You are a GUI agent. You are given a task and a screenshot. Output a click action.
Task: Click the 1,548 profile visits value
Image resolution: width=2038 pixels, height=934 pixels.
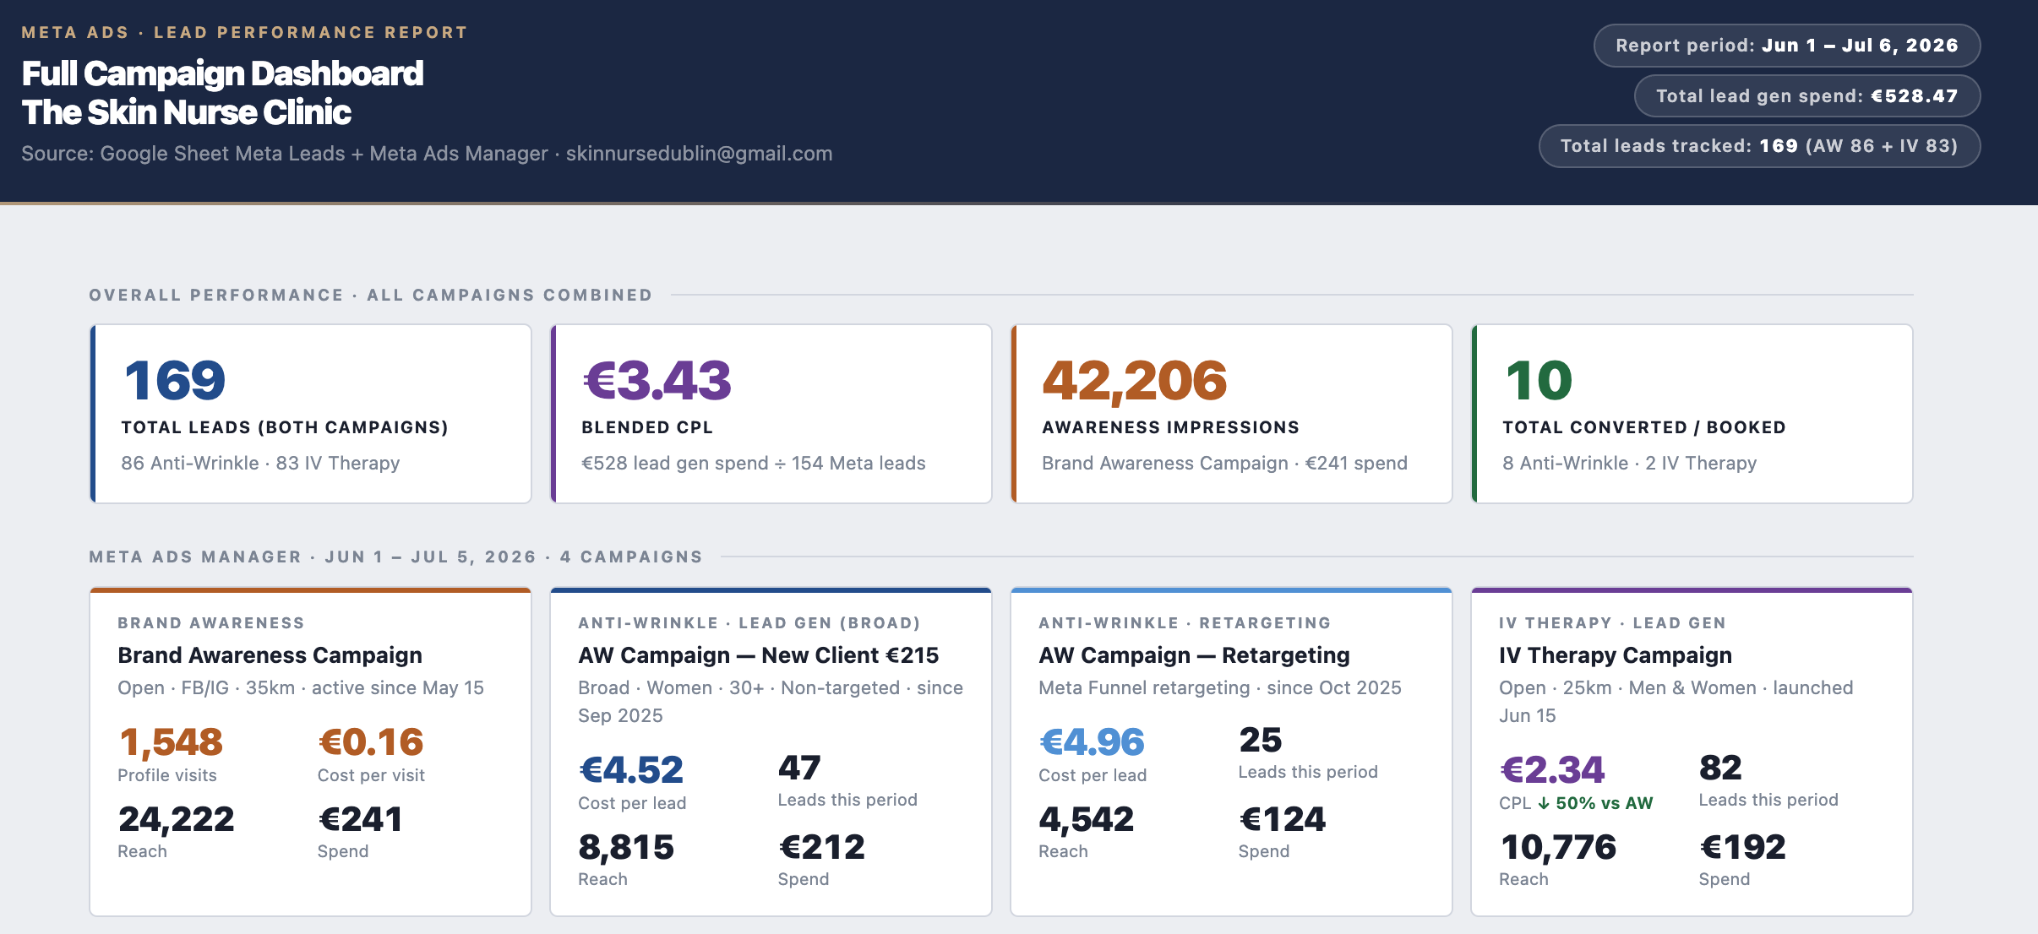(x=171, y=742)
